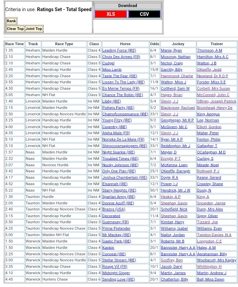View trainer OBrien, Joseph Patrick
Screen dimensions: 238x287
tap(216, 101)
